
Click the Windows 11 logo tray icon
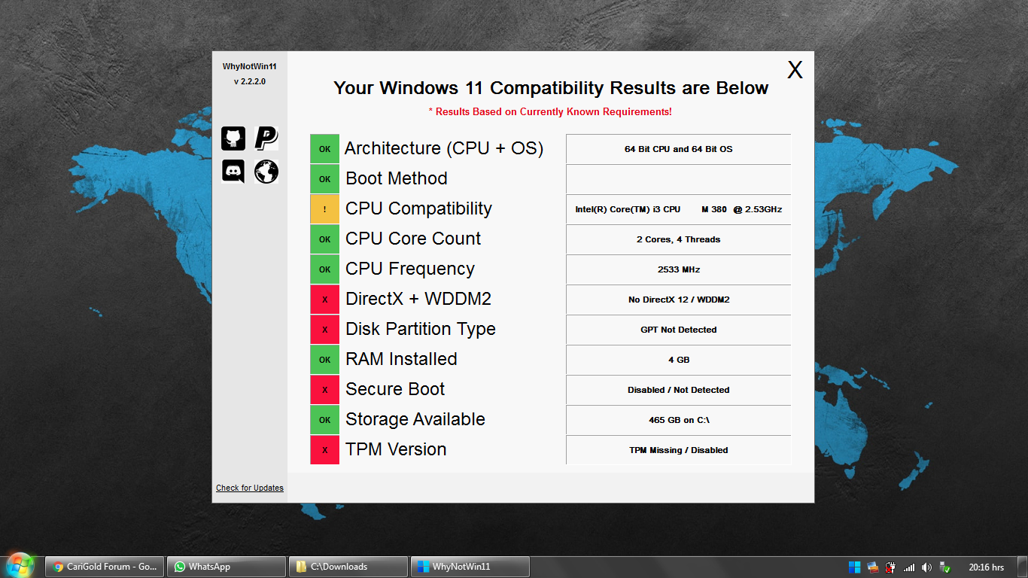click(855, 567)
